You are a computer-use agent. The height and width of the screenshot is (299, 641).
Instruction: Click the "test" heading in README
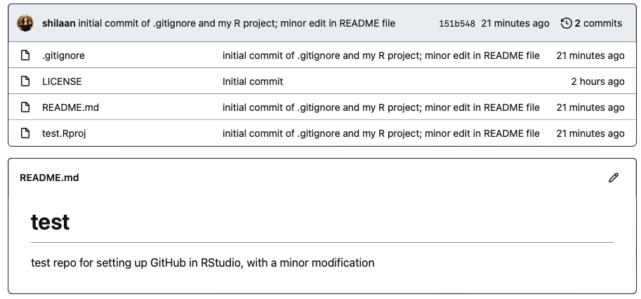click(50, 222)
